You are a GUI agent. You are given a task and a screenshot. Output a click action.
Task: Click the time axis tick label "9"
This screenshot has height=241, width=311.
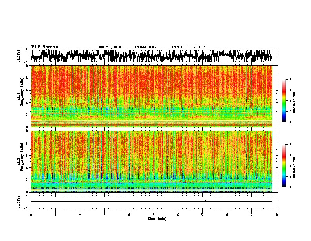click(x=251, y=215)
